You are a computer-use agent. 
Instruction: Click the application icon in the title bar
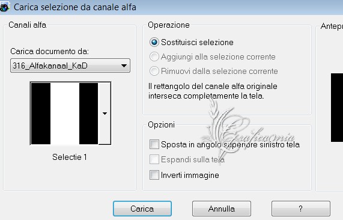click(4, 7)
